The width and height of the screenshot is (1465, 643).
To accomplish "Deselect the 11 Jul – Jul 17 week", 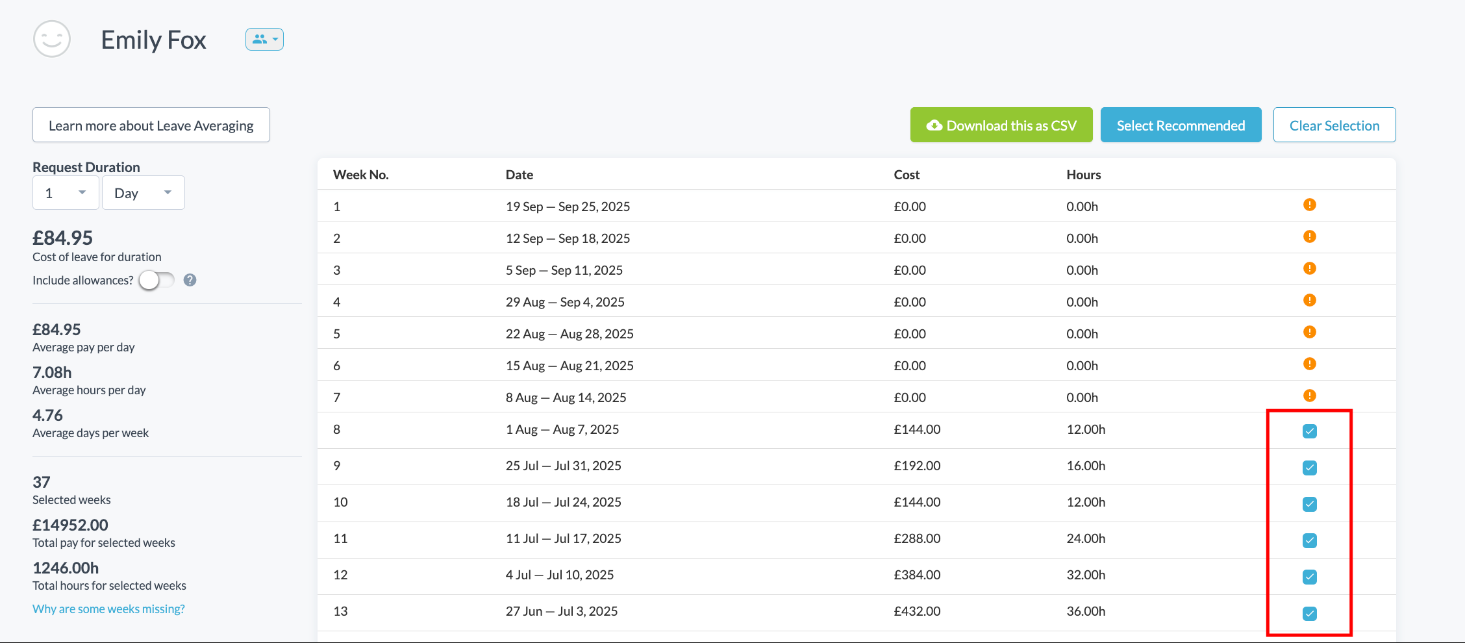I will [1309, 540].
